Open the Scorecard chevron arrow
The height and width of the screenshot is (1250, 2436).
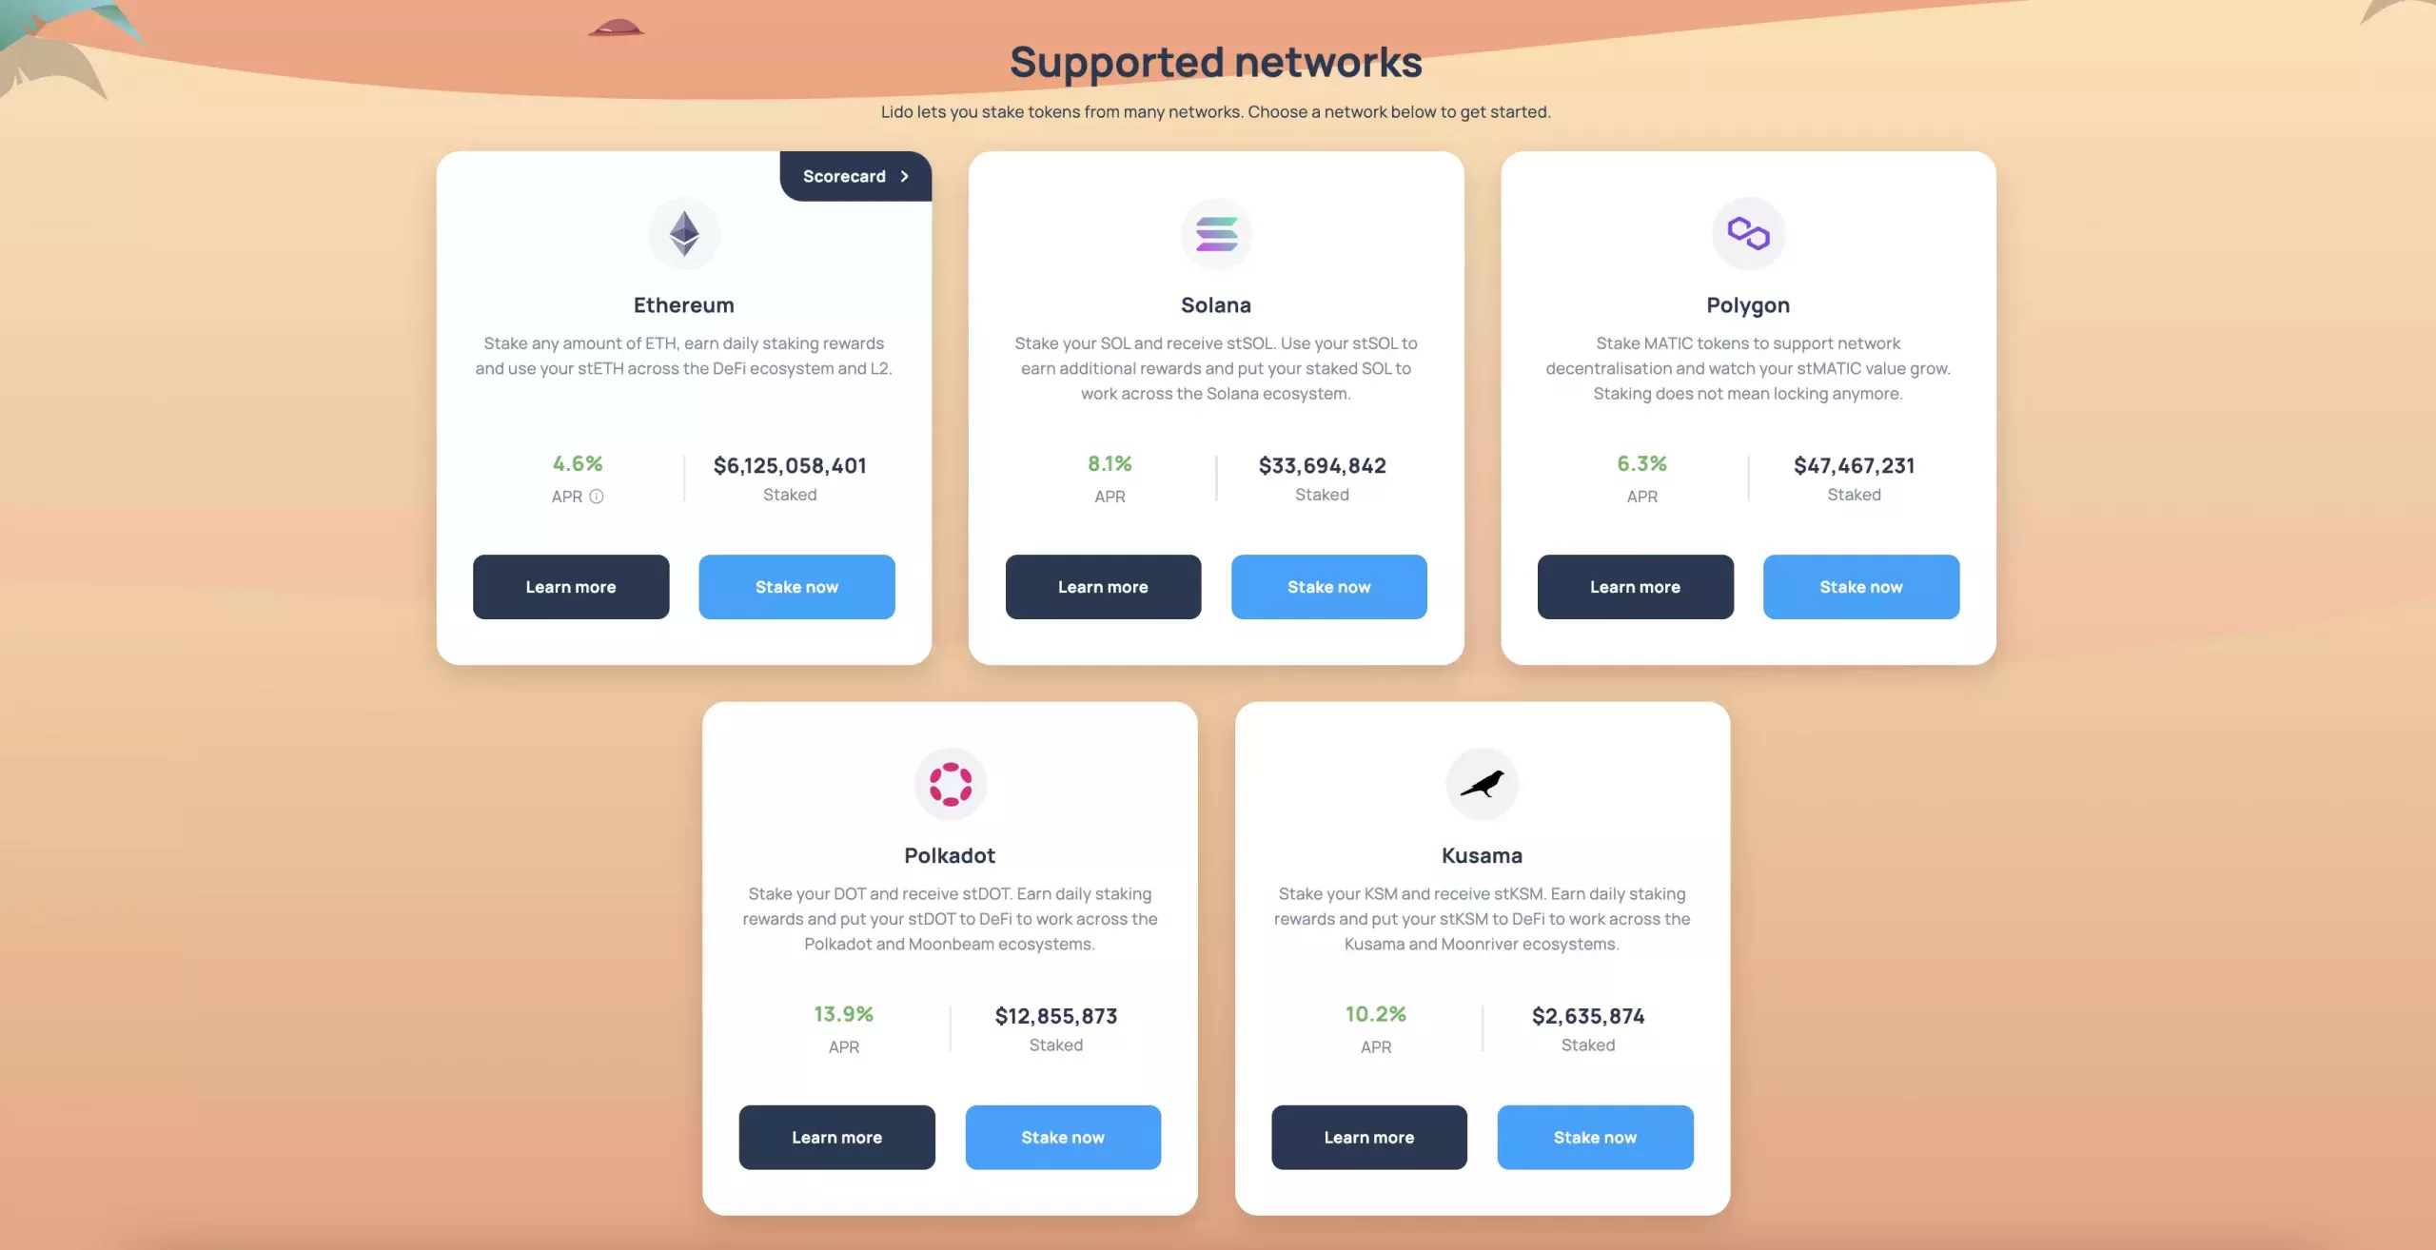pyautogui.click(x=904, y=177)
